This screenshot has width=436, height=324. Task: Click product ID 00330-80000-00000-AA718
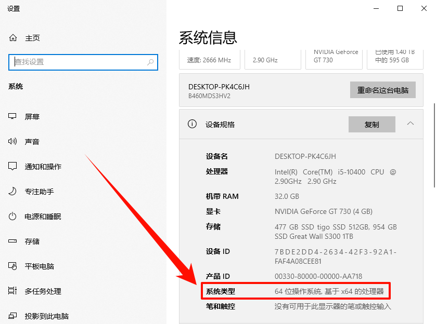tap(318, 276)
